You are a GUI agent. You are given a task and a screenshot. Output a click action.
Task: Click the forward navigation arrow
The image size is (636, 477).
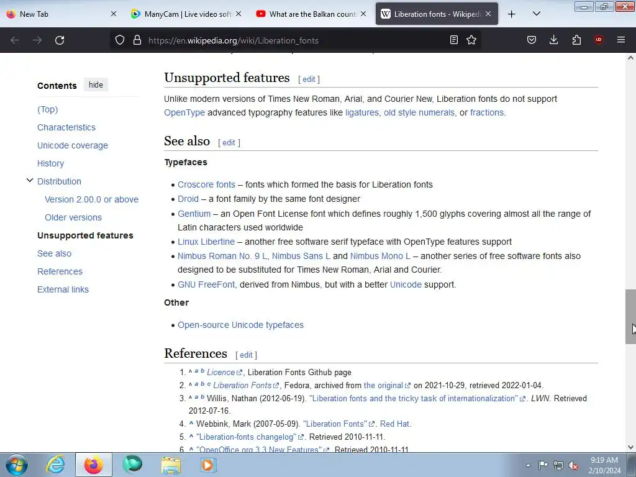coord(37,40)
